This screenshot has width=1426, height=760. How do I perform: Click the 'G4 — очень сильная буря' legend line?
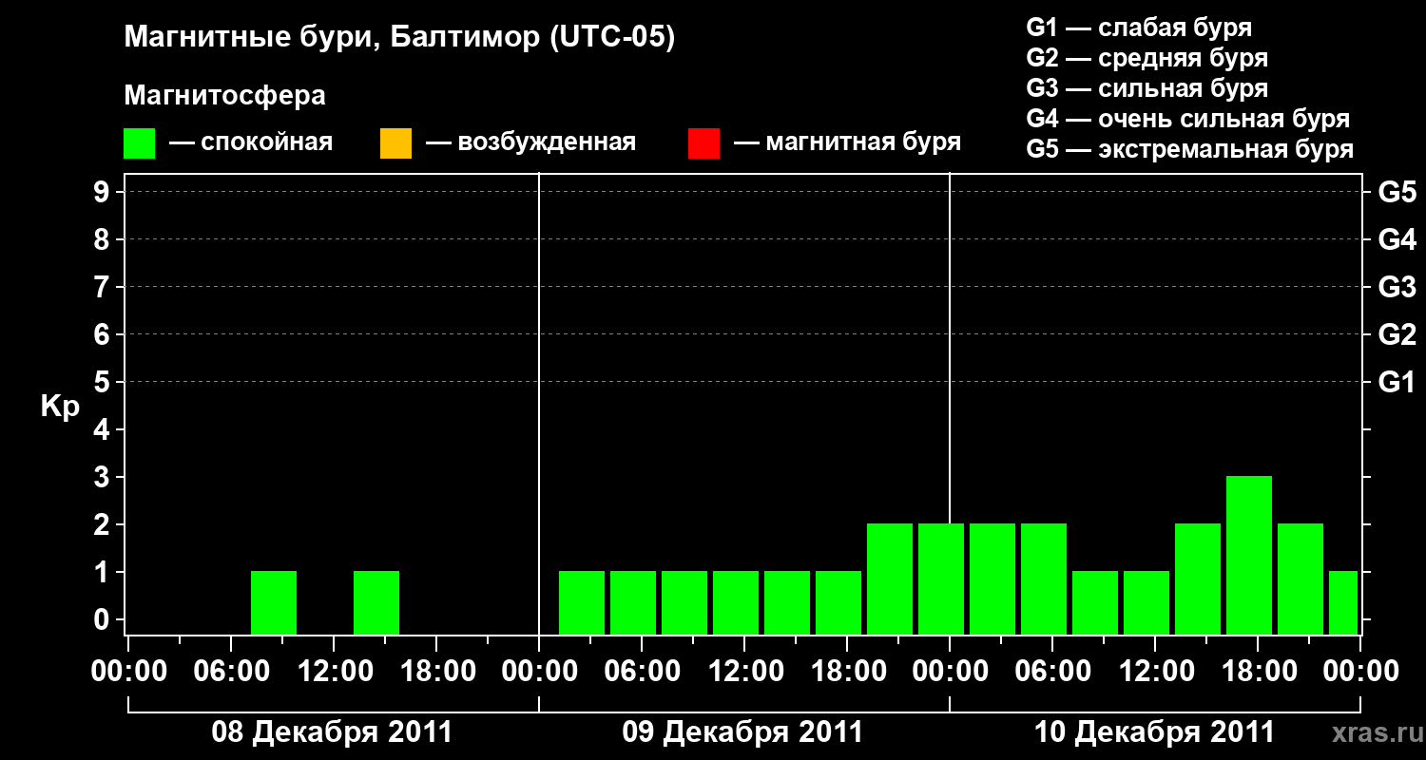(1187, 119)
